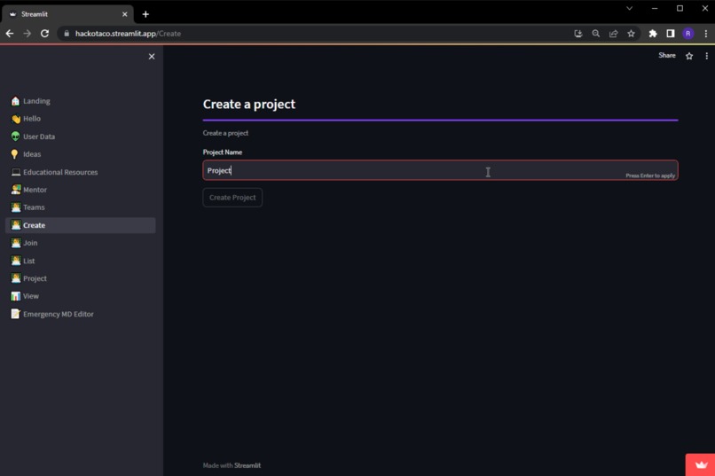Image resolution: width=715 pixels, height=476 pixels.
Task: Close the sidebar with the X icon
Action: pyautogui.click(x=152, y=57)
